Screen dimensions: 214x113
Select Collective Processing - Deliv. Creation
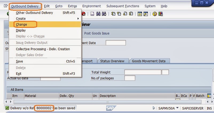[x=45, y=49]
